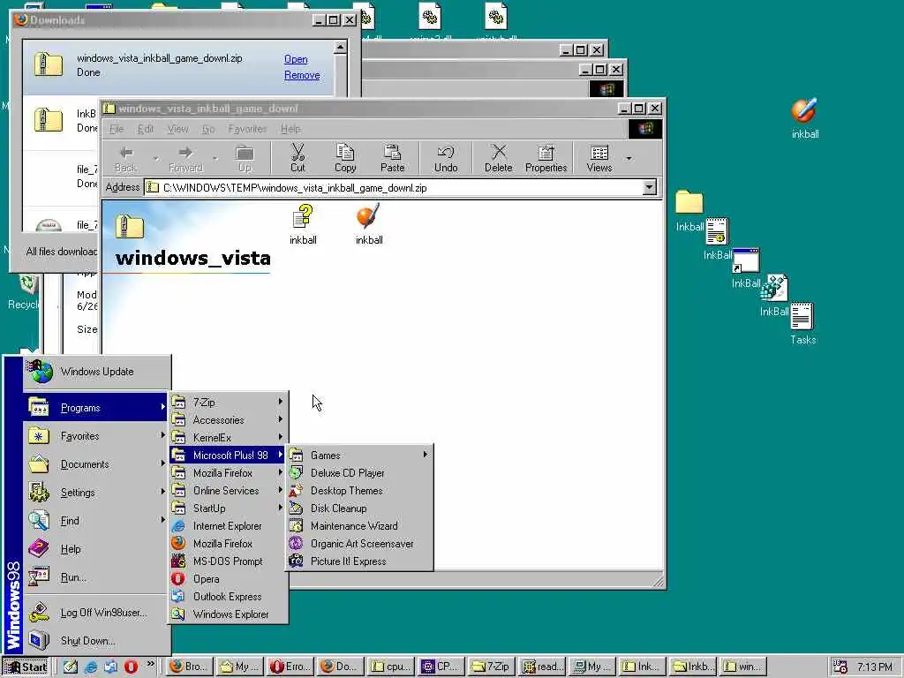
Task: Open Desktop Themes
Action: coord(359,491)
